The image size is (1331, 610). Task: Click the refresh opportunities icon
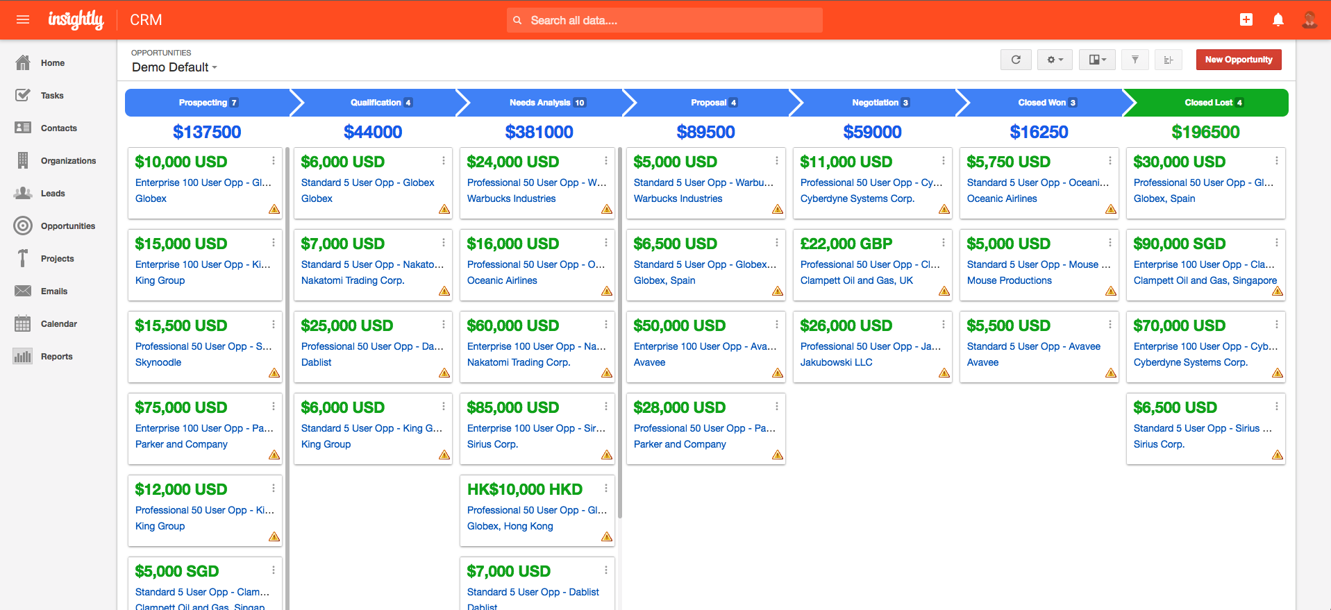click(1016, 60)
